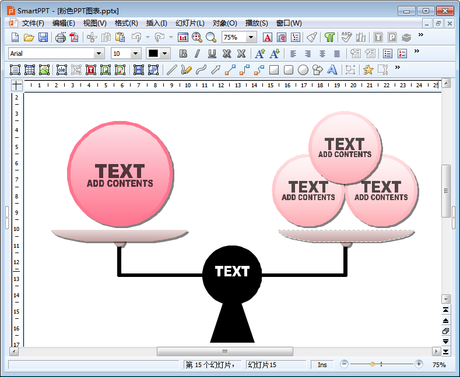Insert an OLE object frame
The image size is (460, 377).
point(62,70)
